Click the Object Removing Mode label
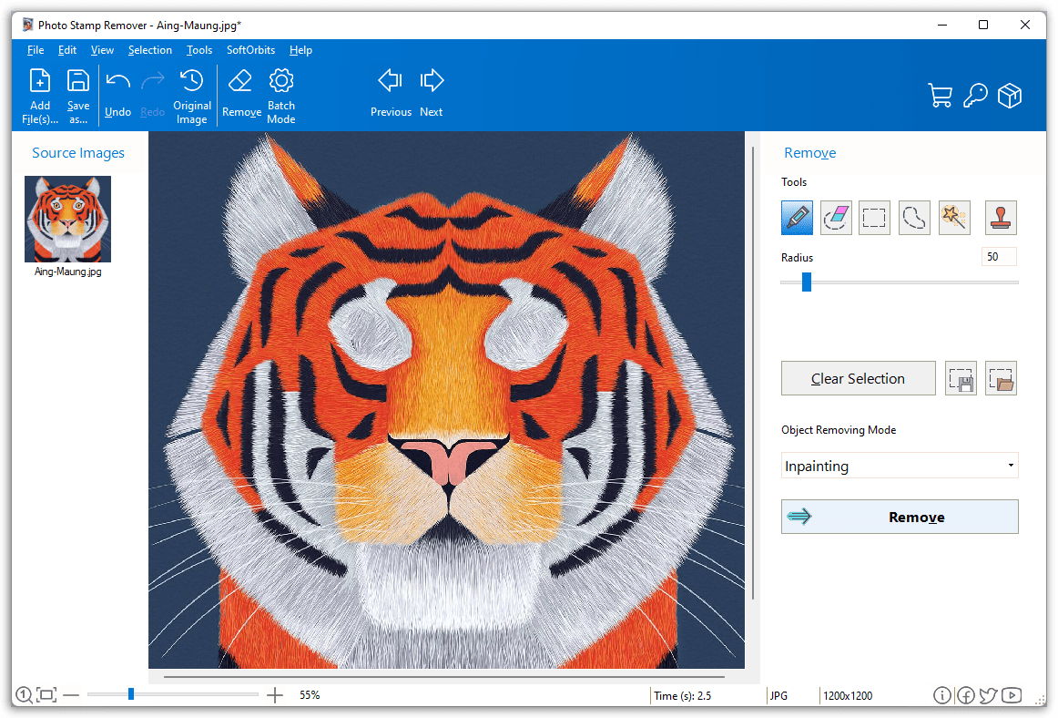 click(x=839, y=429)
